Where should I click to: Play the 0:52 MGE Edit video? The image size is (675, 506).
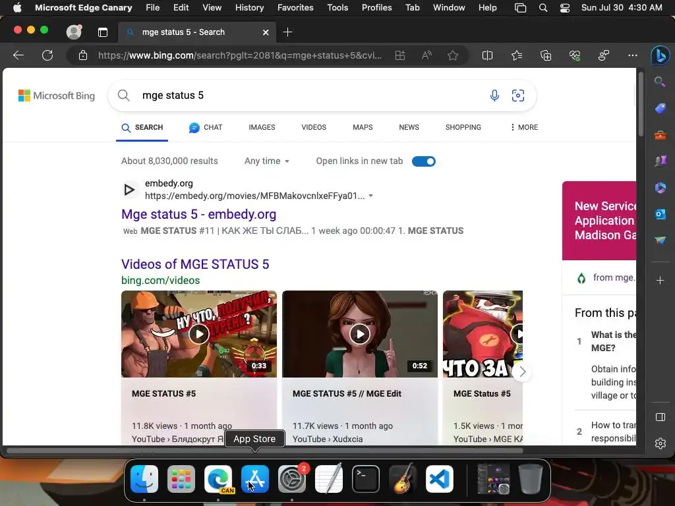point(359,334)
